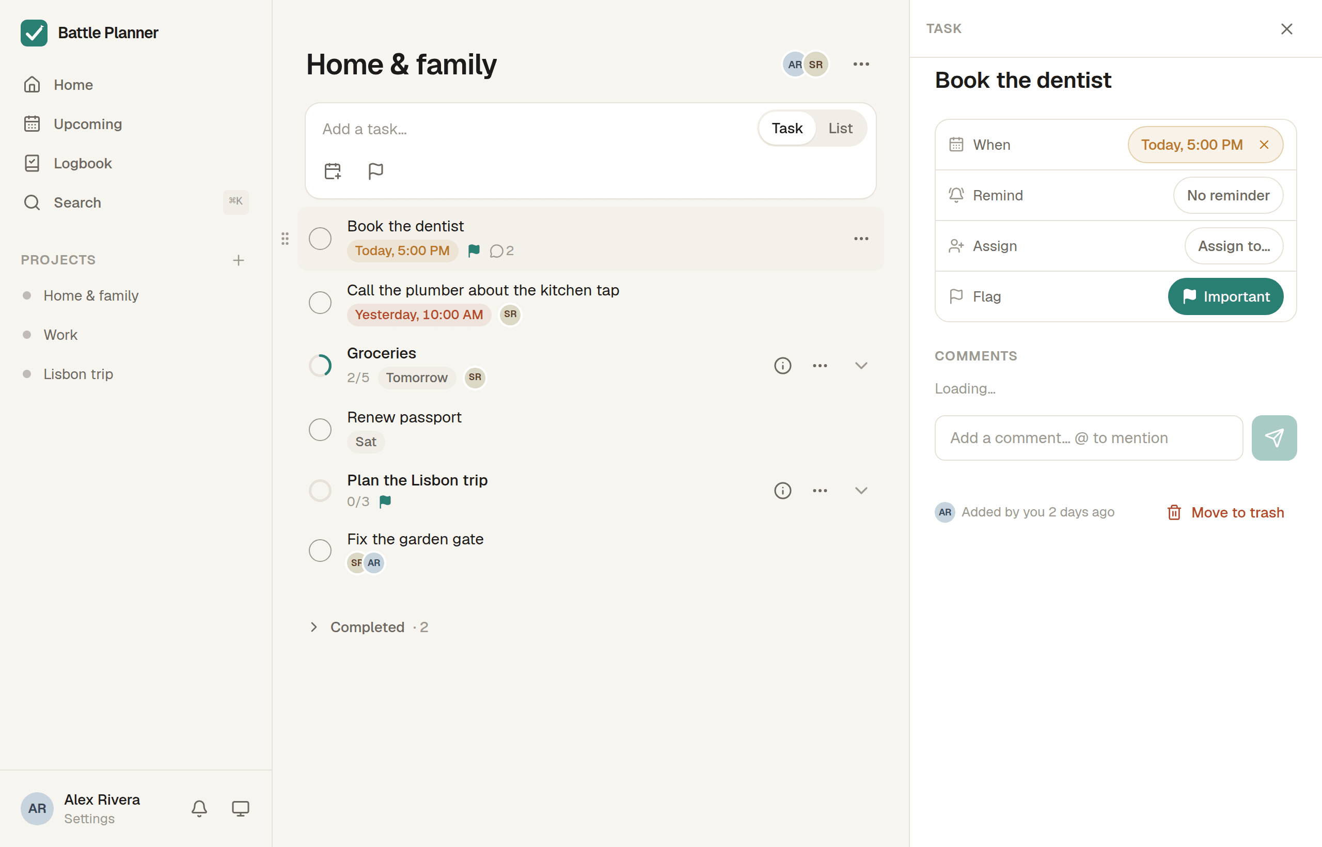Mark Book the dentist as complete
This screenshot has height=847, width=1322.
coord(320,239)
